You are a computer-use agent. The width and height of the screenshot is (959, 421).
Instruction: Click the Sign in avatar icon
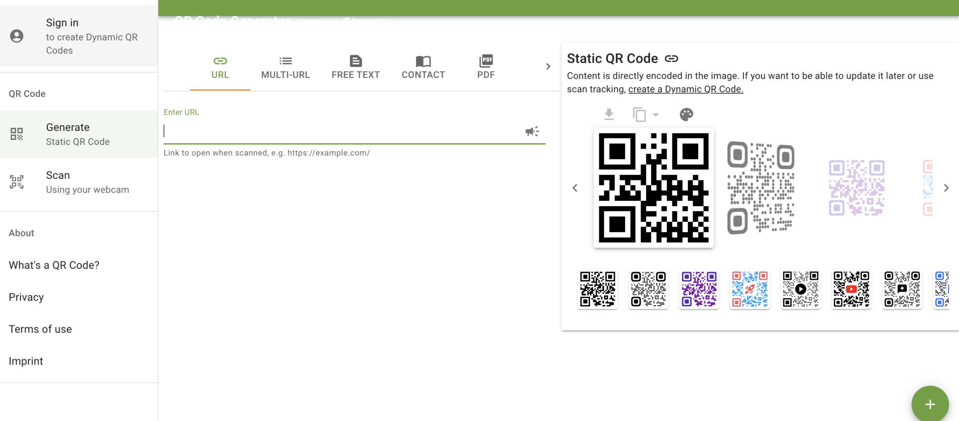coord(17,36)
